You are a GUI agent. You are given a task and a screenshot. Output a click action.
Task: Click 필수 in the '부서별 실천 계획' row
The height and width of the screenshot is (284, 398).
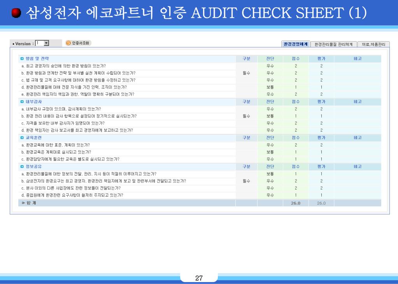click(246, 73)
